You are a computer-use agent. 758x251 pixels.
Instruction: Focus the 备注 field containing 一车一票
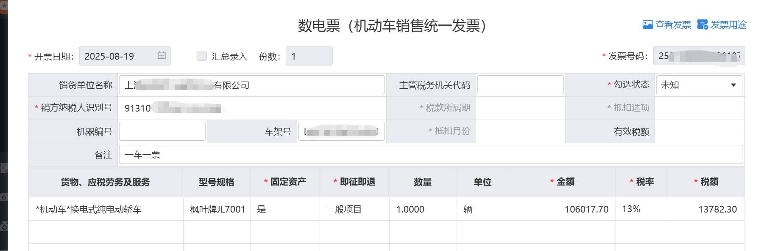click(431, 155)
